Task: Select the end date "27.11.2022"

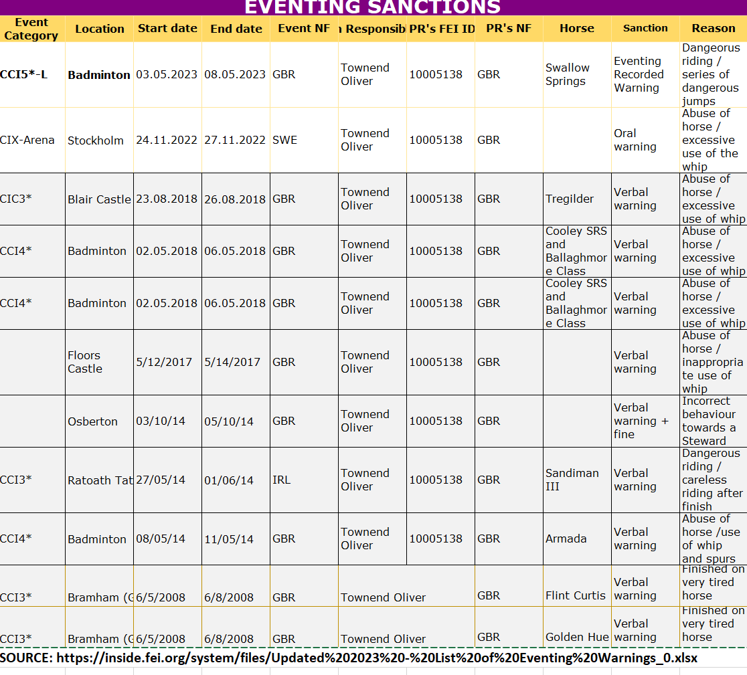Action: click(x=236, y=140)
